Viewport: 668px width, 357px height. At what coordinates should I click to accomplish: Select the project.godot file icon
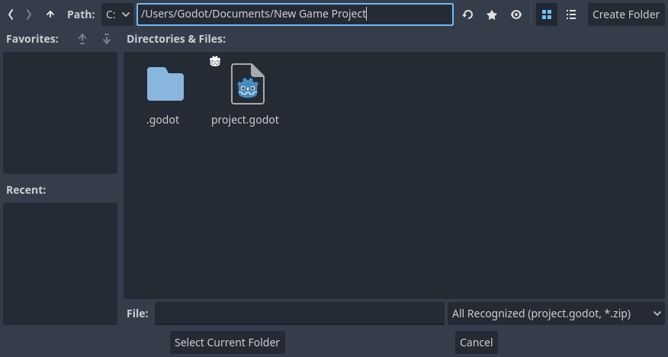click(x=248, y=84)
